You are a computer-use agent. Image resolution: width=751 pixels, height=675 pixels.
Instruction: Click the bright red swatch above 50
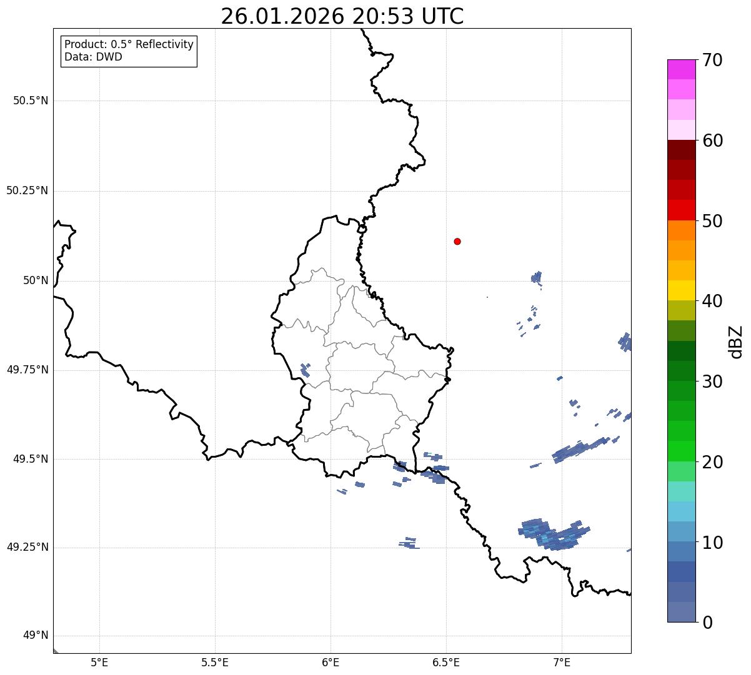click(681, 210)
